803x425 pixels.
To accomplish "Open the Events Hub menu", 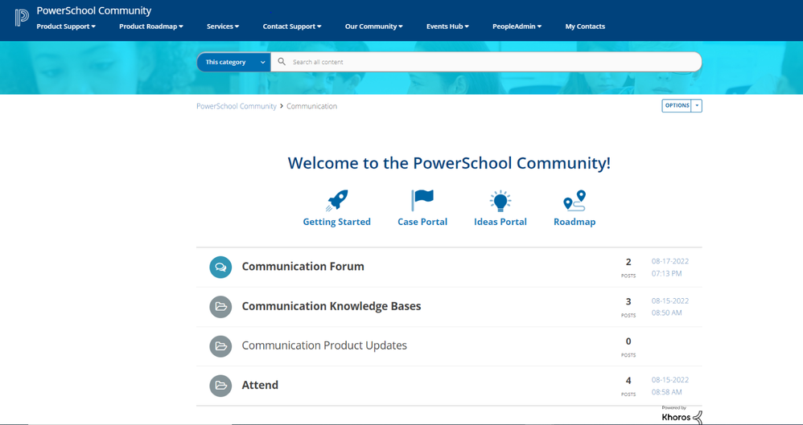I will [x=447, y=27].
